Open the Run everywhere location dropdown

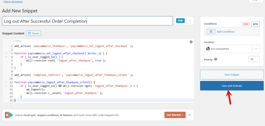232,49
